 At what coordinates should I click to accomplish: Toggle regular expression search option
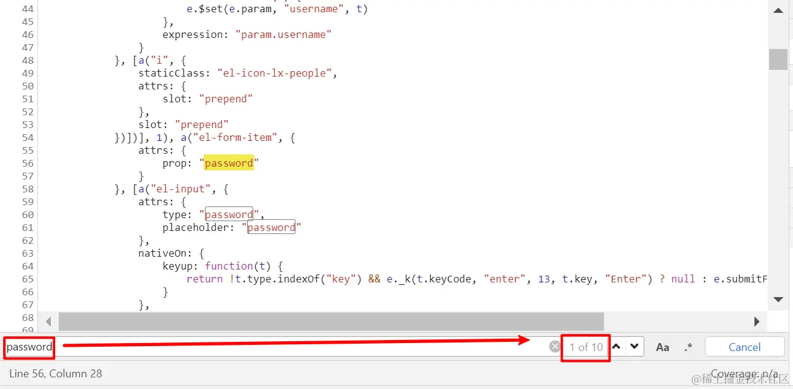(x=688, y=347)
